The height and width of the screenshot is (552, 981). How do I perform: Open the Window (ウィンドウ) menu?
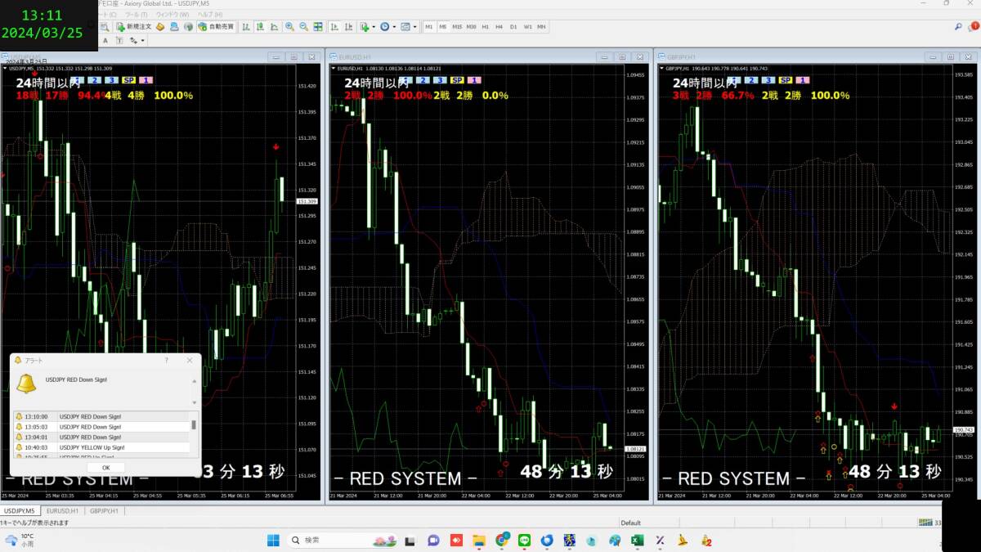[172, 15]
